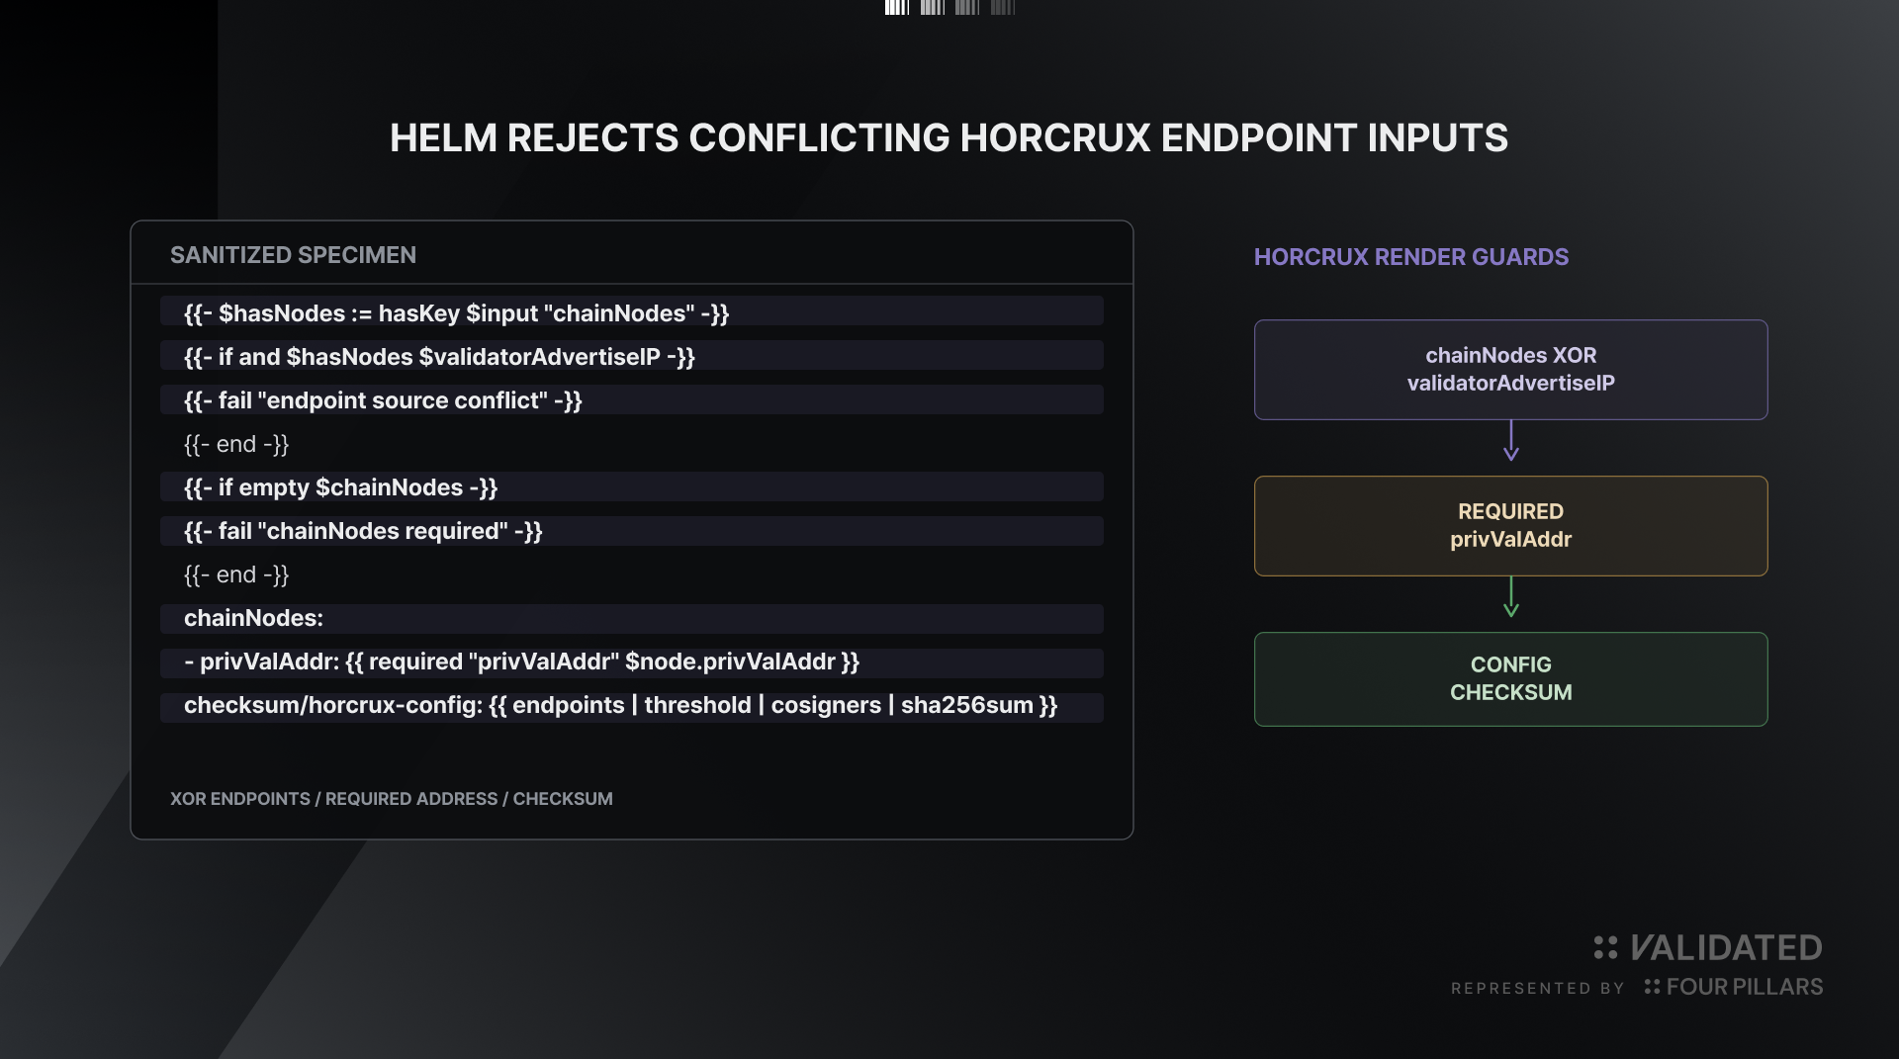Select the chainNodes XOR validatorAdvertiseIP box
This screenshot has height=1059, width=1899.
coord(1510,369)
